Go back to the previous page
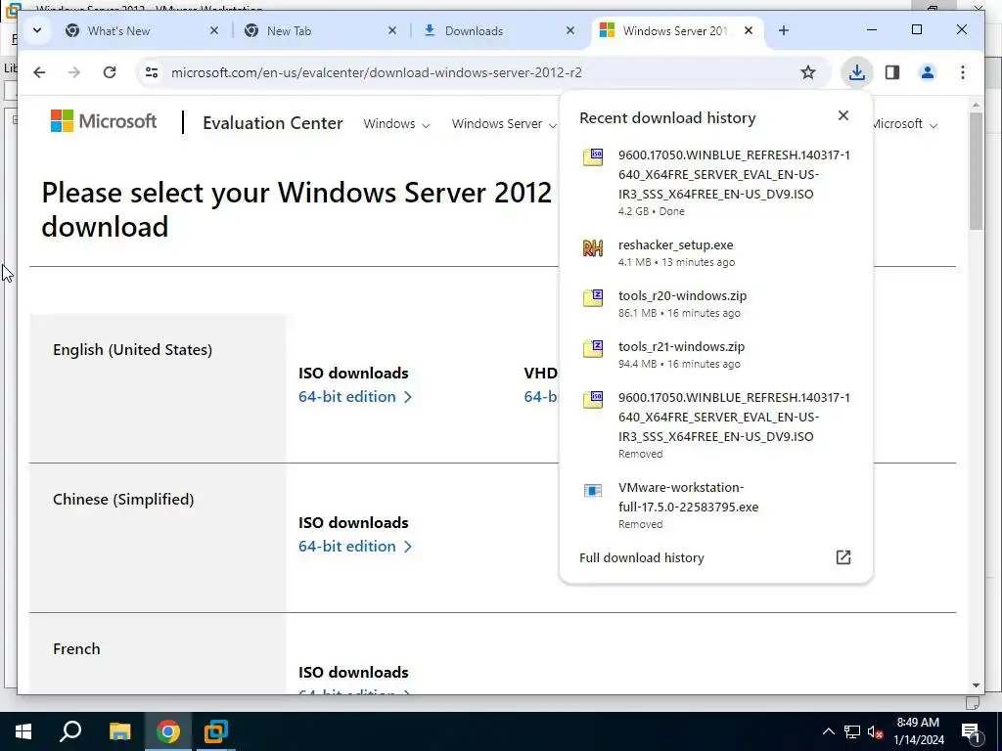Screen dimensions: 1002x751 pos(39,72)
